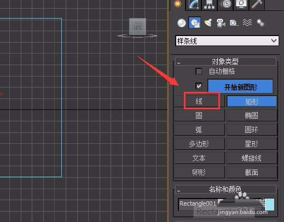284x222 pixels.
Task: Choose the 星形 star tool
Action: tap(252, 144)
